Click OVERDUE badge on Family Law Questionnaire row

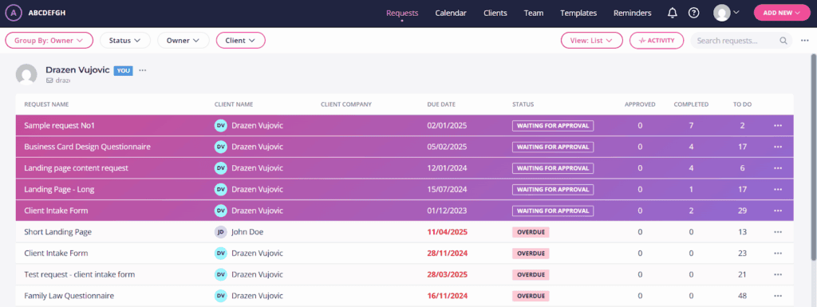[x=531, y=296]
